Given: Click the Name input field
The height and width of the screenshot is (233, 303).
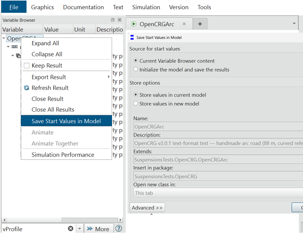Looking at the screenshot, I should 218,127.
